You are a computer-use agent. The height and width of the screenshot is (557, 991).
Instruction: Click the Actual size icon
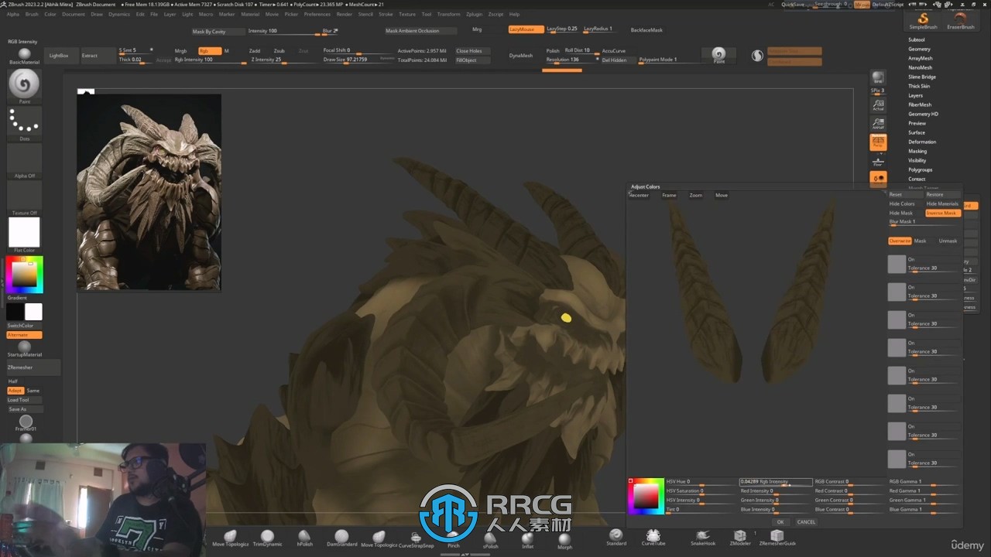pyautogui.click(x=878, y=104)
